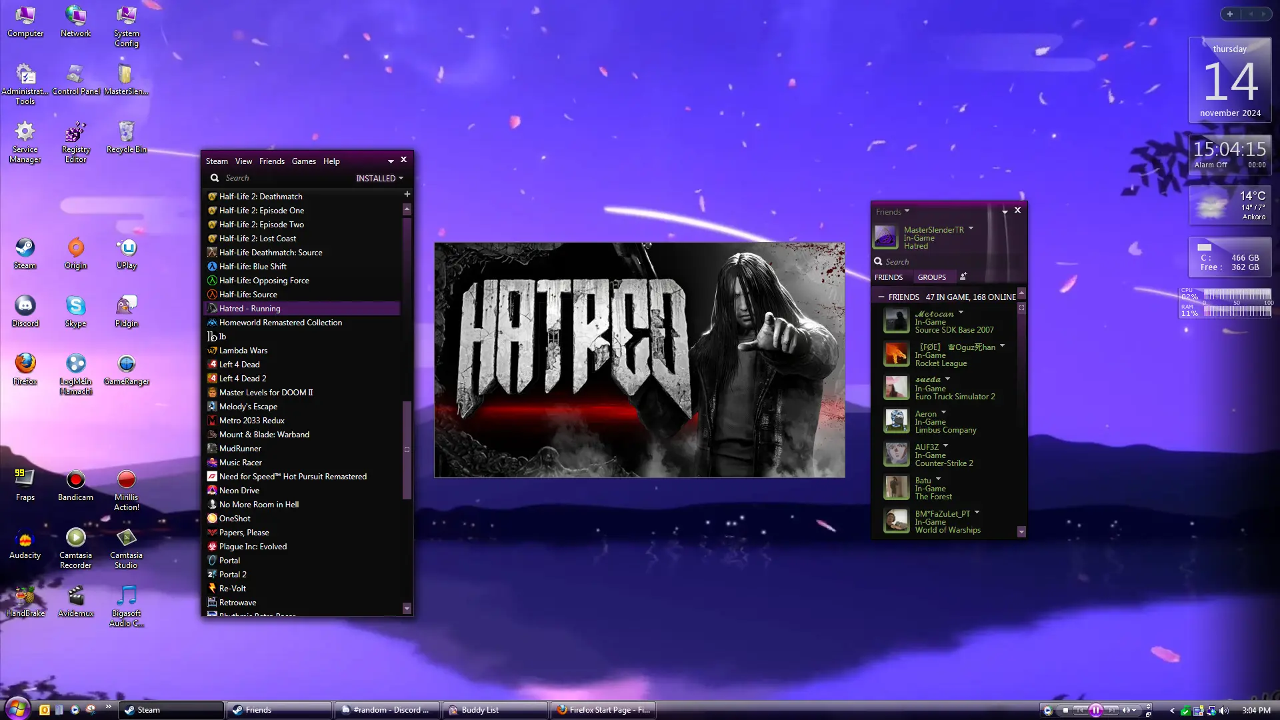Select Left 4 Dead 2 in library
The image size is (1280, 720).
(301, 379)
